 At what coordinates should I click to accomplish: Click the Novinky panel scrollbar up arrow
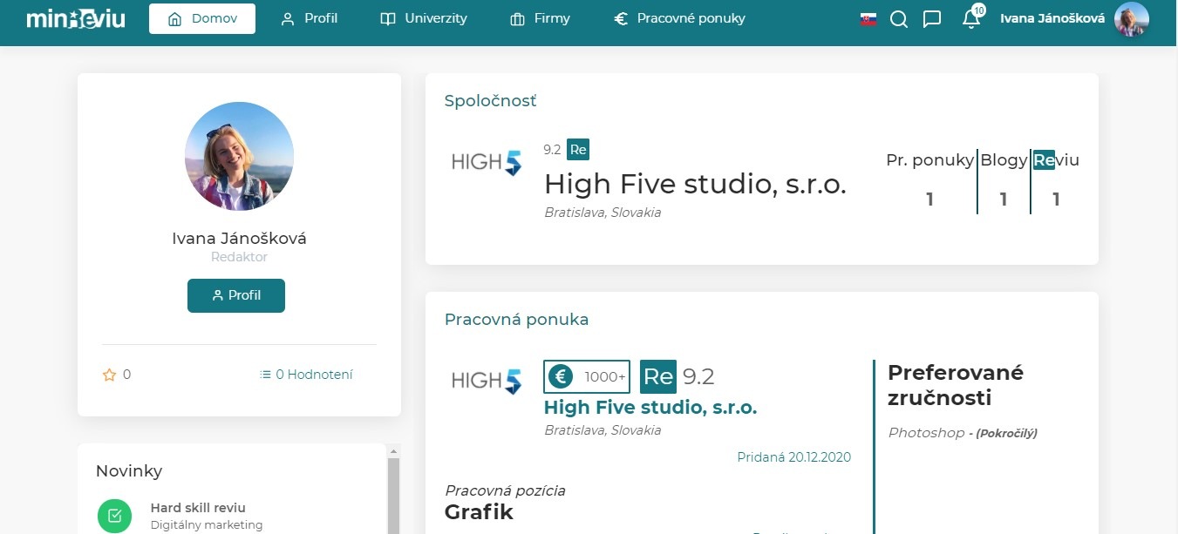[392, 451]
